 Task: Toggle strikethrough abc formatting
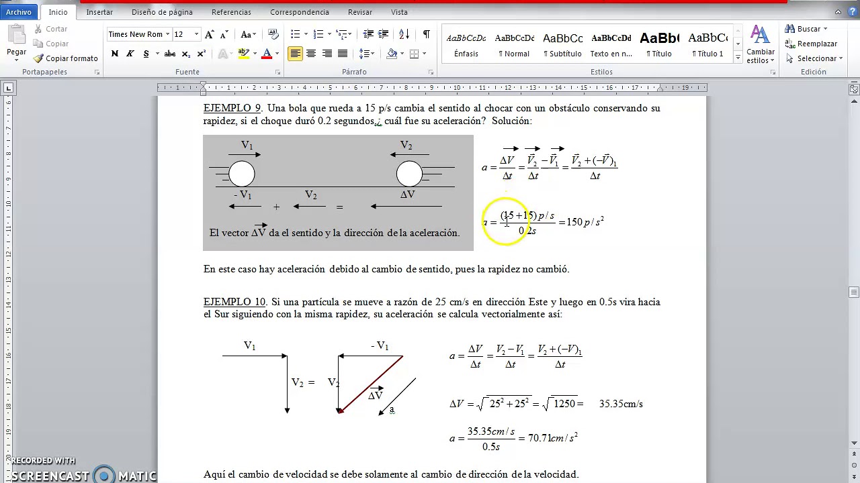pos(170,54)
